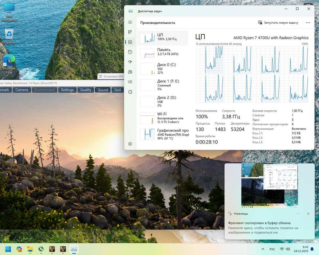Viewport: 319px width, 255px height.
Task: Click Camera button in Valley Benchmark
Action: (x=22, y=90)
